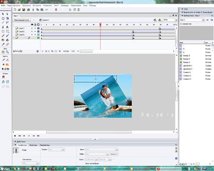Choose the Eyedropper tool
The width and height of the screenshot is (214, 171).
pyautogui.click(x=3, y=44)
